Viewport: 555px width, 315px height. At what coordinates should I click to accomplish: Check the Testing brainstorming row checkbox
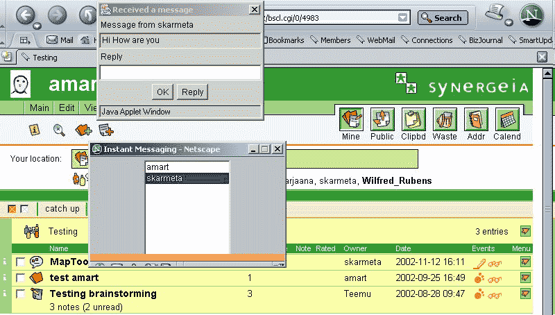(x=20, y=293)
